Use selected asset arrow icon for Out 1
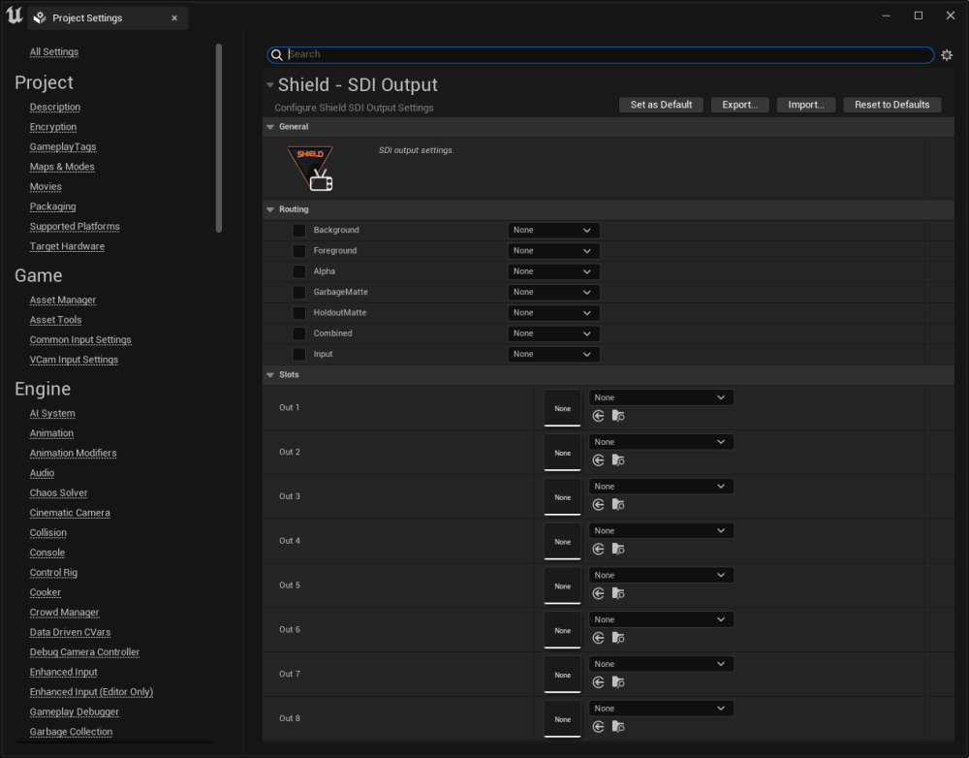The width and height of the screenshot is (969, 758). [598, 416]
